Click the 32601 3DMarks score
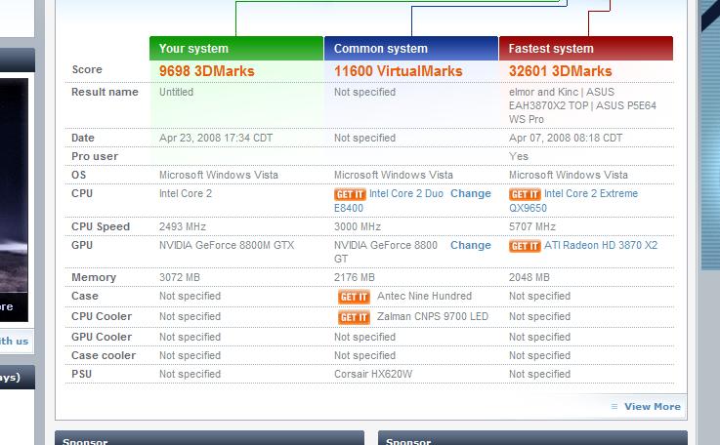This screenshot has width=720, height=445. click(x=560, y=71)
